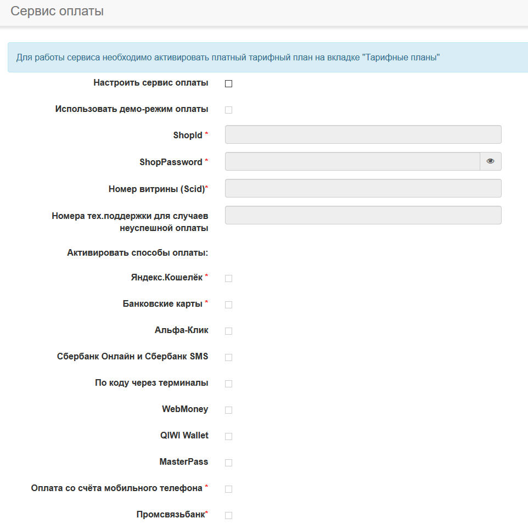Image resolution: width=528 pixels, height=524 pixels.
Task: Enable Оплата со счёта мобильного телефона
Action: tap(229, 489)
